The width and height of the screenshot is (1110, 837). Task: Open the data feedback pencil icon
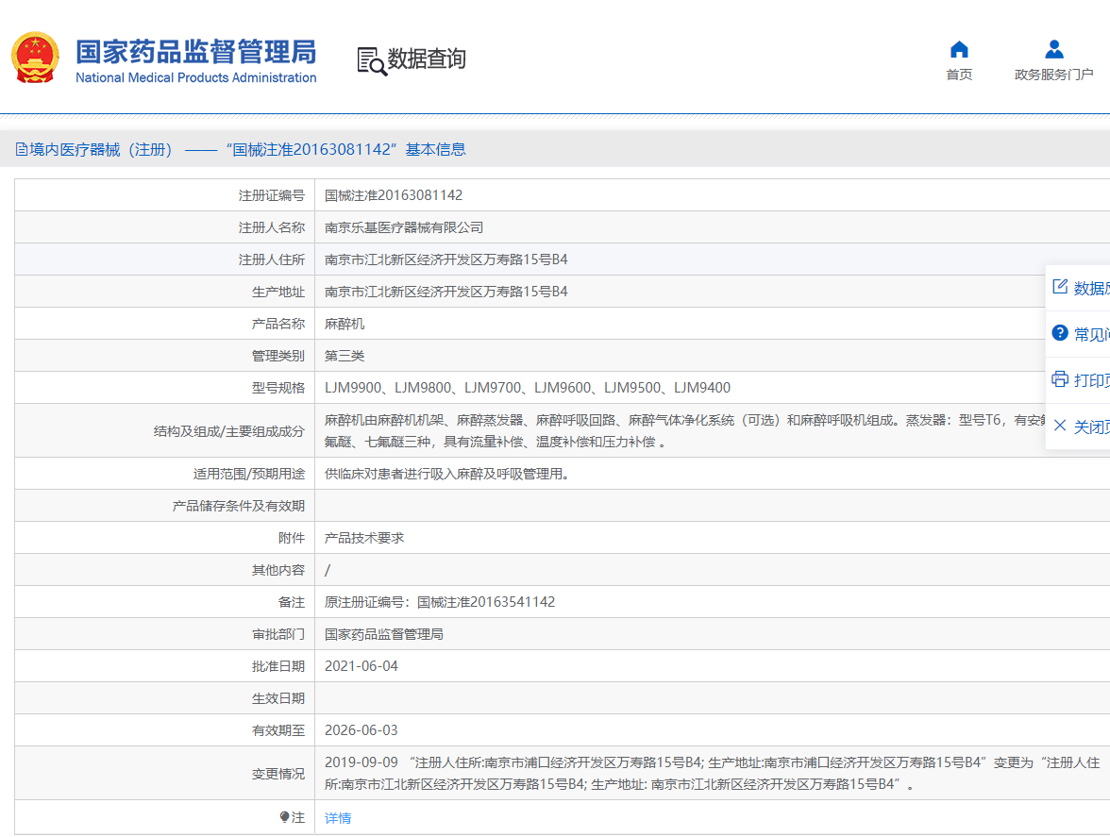(1060, 287)
